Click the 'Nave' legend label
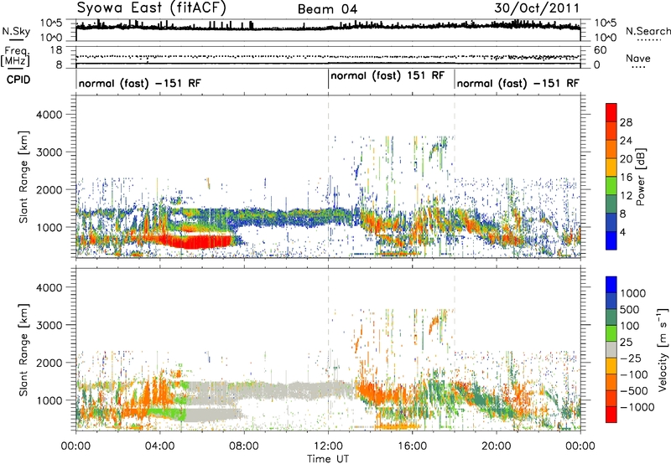The image size is (671, 464). 637,59
